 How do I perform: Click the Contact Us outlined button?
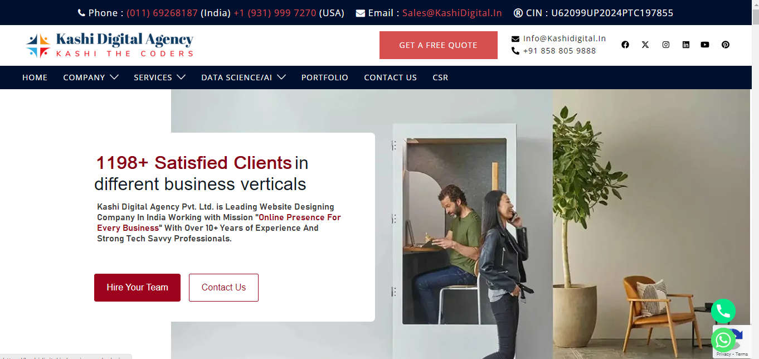coord(223,288)
